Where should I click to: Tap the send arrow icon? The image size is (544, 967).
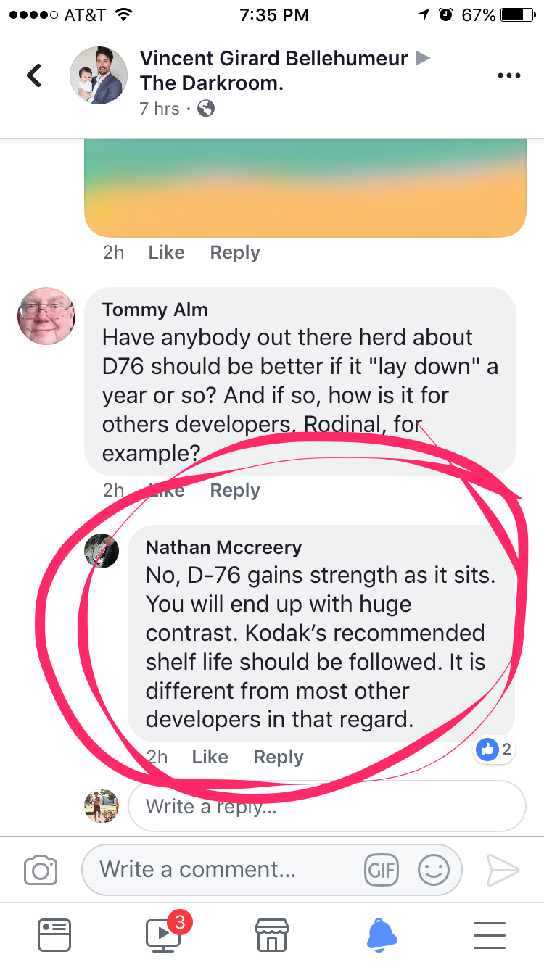pyautogui.click(x=503, y=869)
